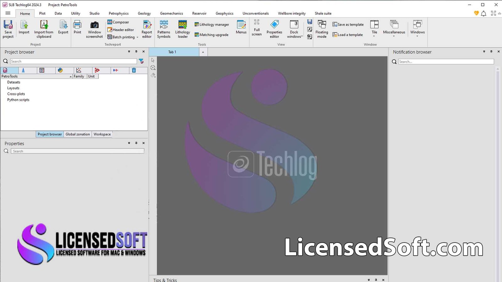
Task: Select the cross-plot filter icon
Action: click(79, 70)
